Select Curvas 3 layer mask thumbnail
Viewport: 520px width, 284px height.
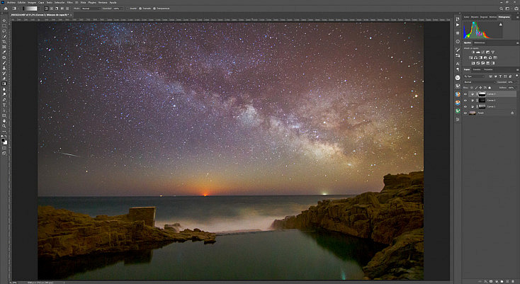[x=482, y=94]
